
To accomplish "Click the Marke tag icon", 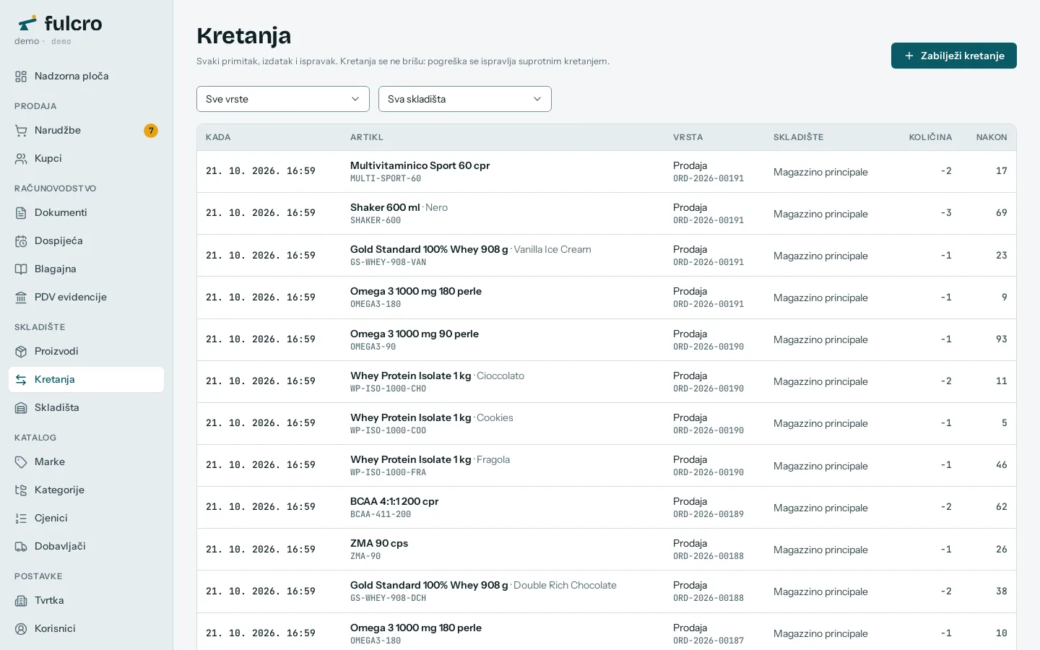I will pos(21,462).
